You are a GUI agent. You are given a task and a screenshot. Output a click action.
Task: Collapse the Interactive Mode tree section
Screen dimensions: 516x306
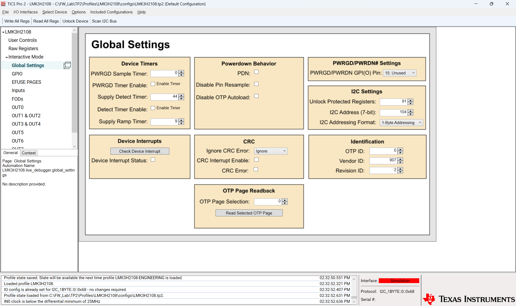[x=7, y=57]
